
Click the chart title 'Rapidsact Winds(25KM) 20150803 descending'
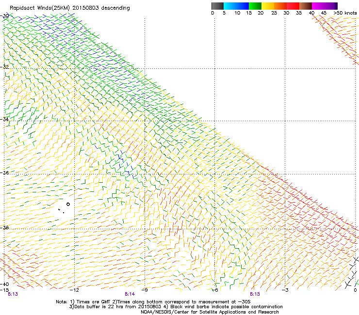click(x=69, y=8)
